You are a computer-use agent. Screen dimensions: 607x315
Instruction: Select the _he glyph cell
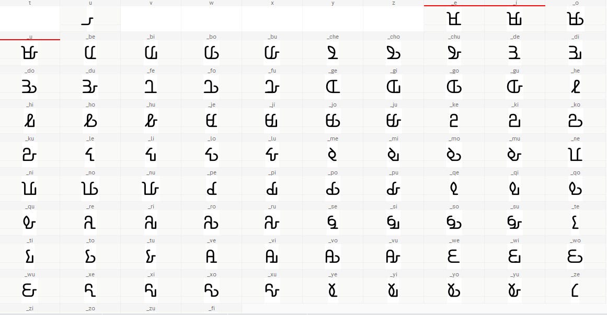point(576,83)
